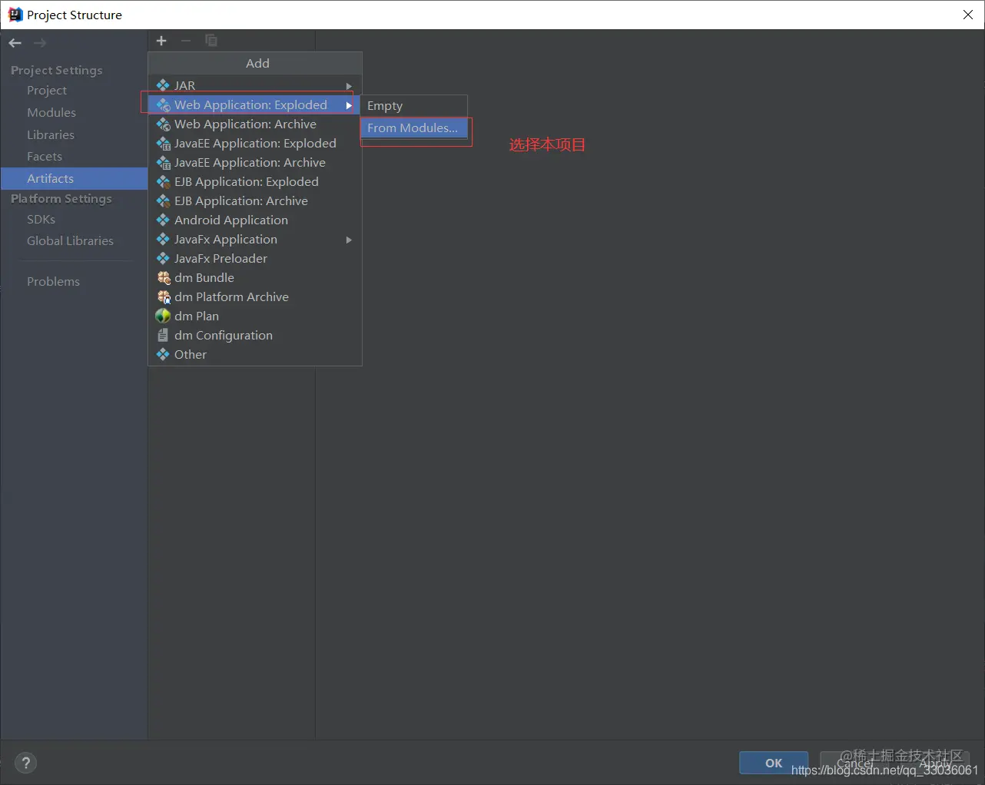Click the back navigation arrow
Viewport: 985px width, 785px height.
pos(15,43)
